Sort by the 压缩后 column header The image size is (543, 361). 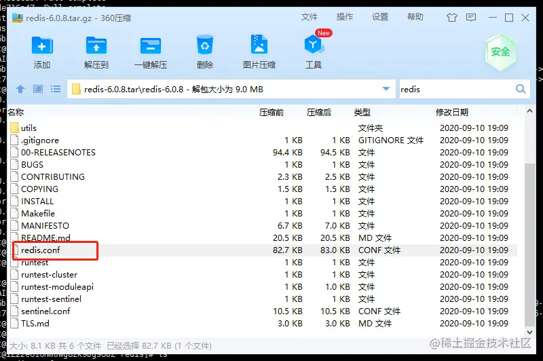(318, 112)
